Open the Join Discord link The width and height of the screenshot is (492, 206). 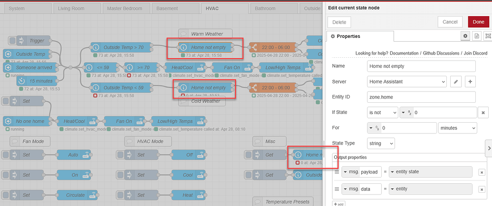click(475, 53)
